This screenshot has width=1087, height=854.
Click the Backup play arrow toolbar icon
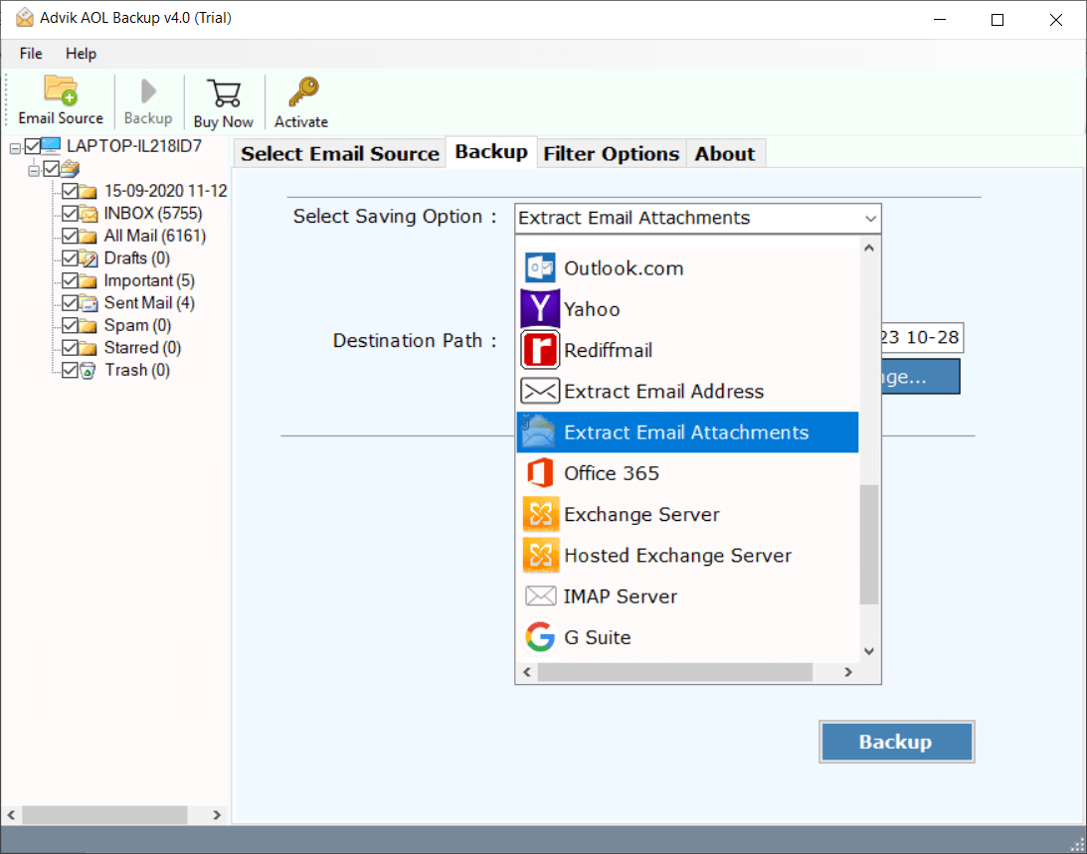(x=147, y=91)
